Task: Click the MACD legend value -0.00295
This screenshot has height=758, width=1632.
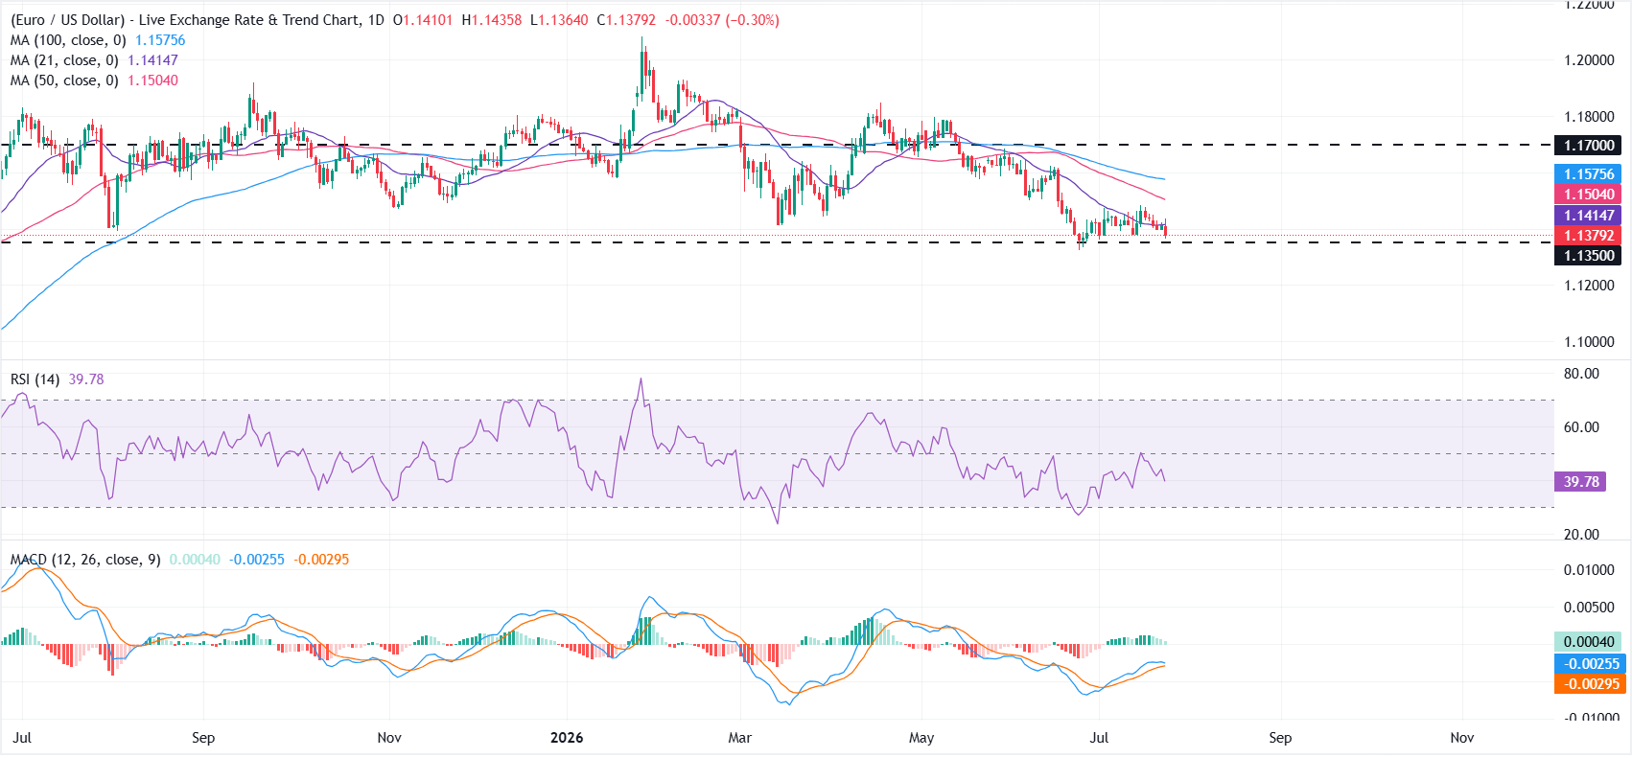Action: tap(321, 560)
